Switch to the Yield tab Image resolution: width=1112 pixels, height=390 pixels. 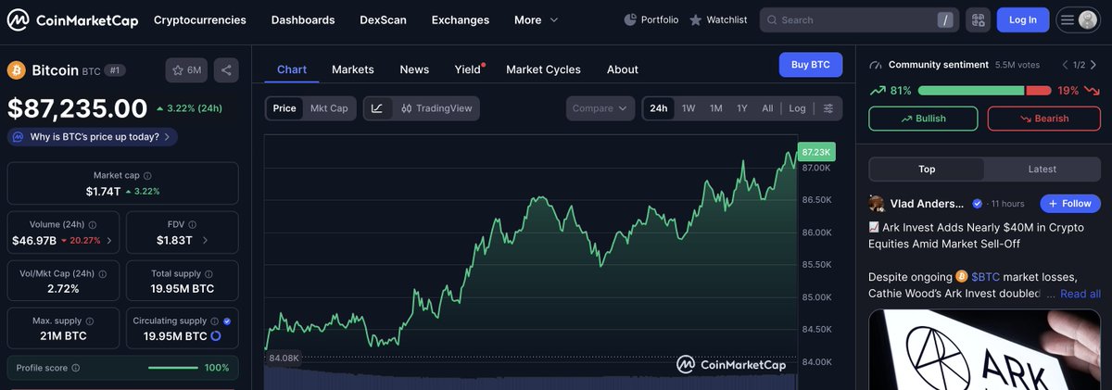468,69
